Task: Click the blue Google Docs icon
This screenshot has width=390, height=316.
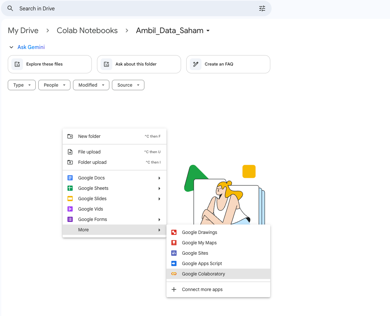Action: click(x=70, y=178)
